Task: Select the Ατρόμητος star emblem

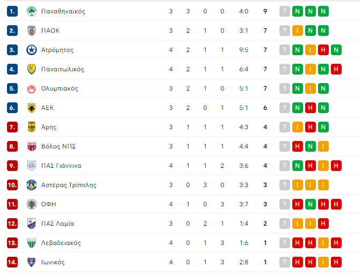Action: tap(32, 50)
